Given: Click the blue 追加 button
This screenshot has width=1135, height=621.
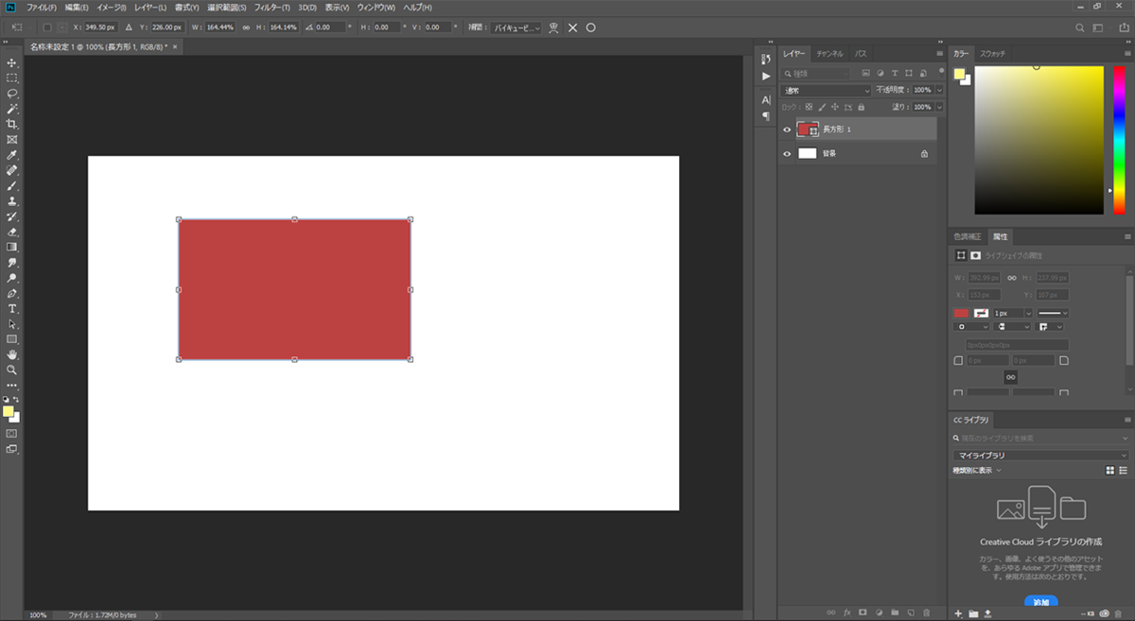Looking at the screenshot, I should click(1040, 602).
